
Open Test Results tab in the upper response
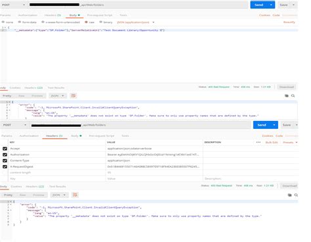[56, 87]
